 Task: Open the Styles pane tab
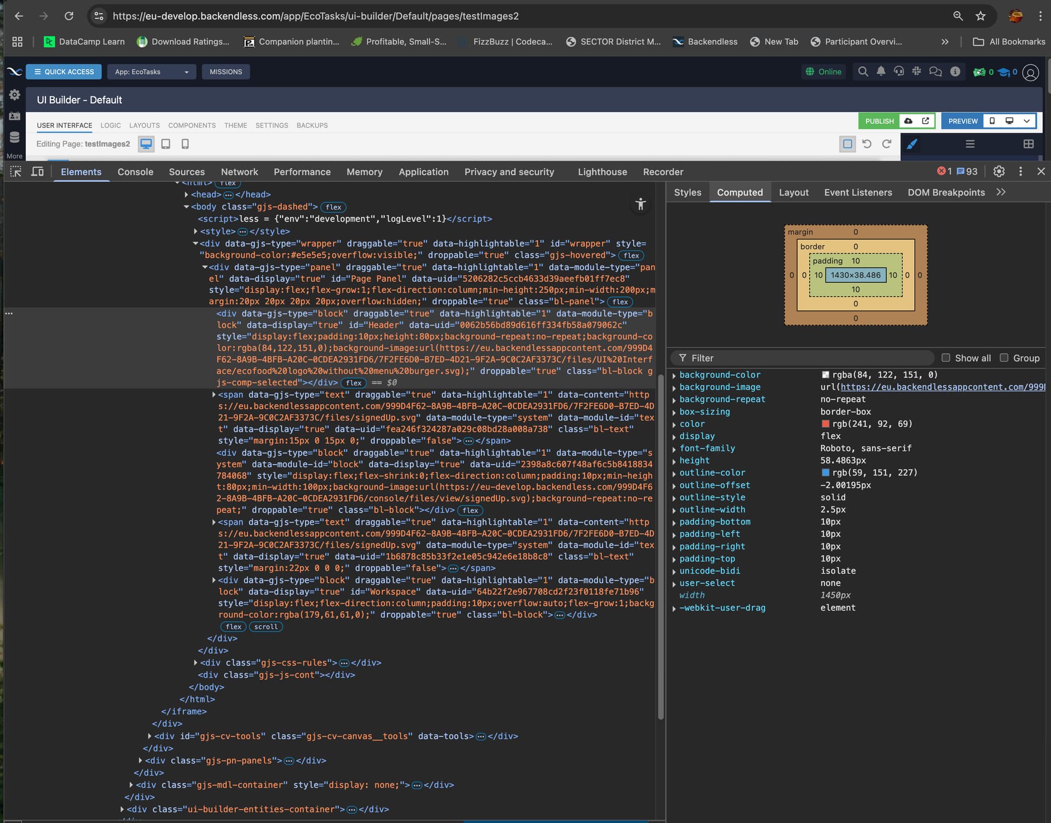[x=688, y=192]
